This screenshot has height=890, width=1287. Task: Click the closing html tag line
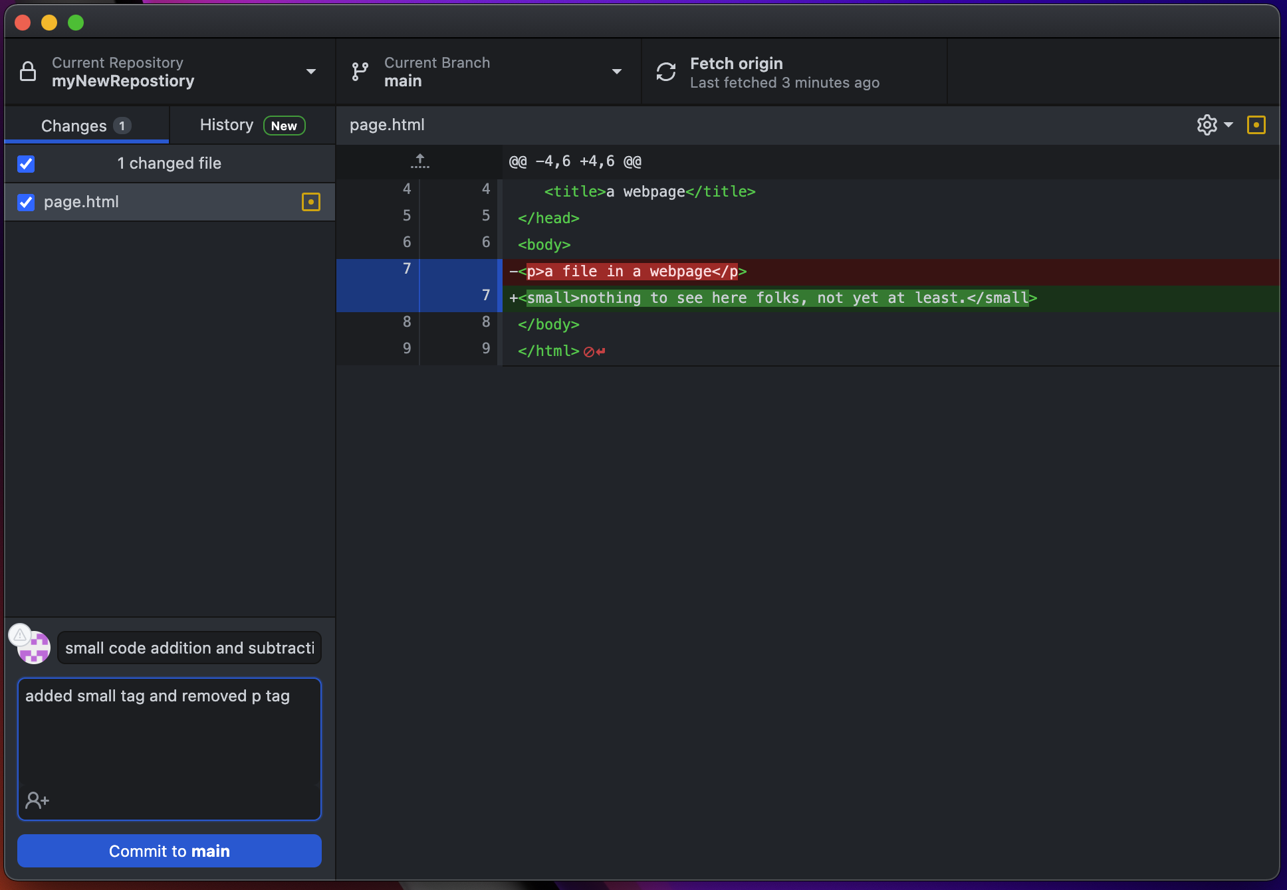891,351
